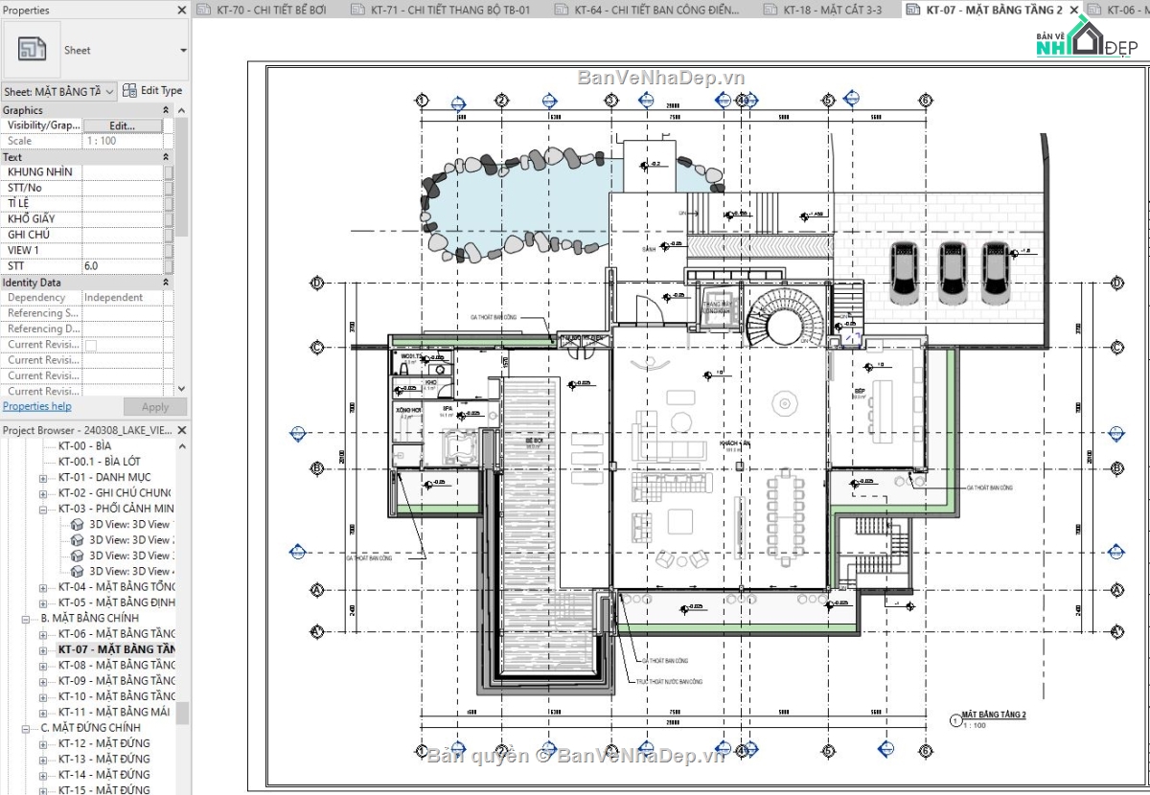The height and width of the screenshot is (795, 1150).
Task: Open the first 3D View under KT-03
Action: click(122, 524)
